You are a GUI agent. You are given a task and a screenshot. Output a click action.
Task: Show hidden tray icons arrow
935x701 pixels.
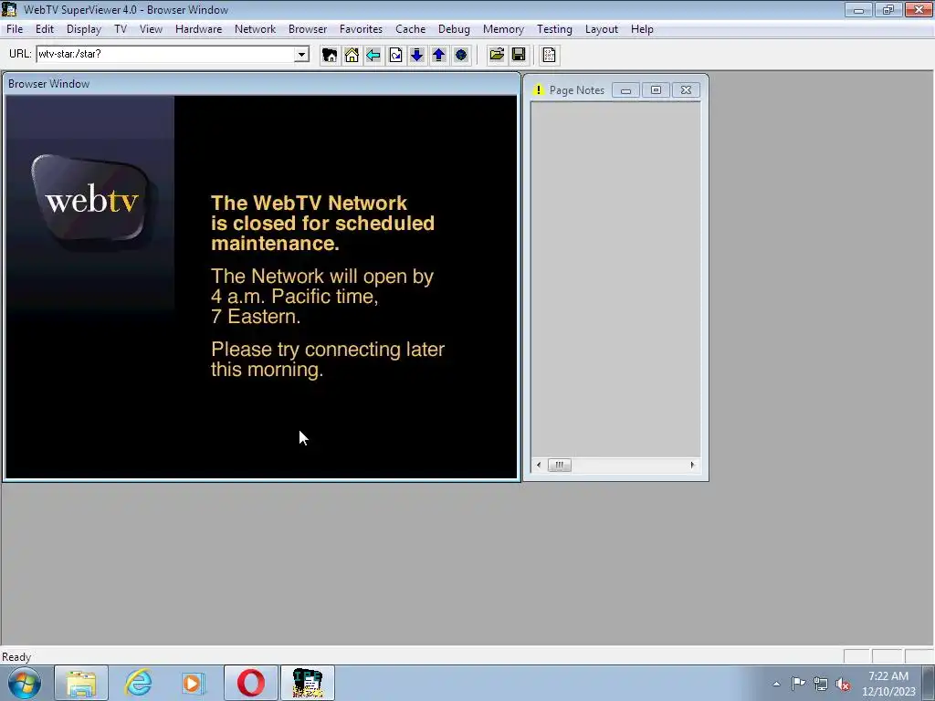coord(776,684)
